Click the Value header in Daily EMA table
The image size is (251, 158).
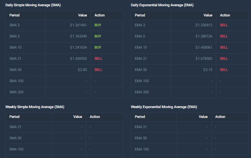(208, 15)
